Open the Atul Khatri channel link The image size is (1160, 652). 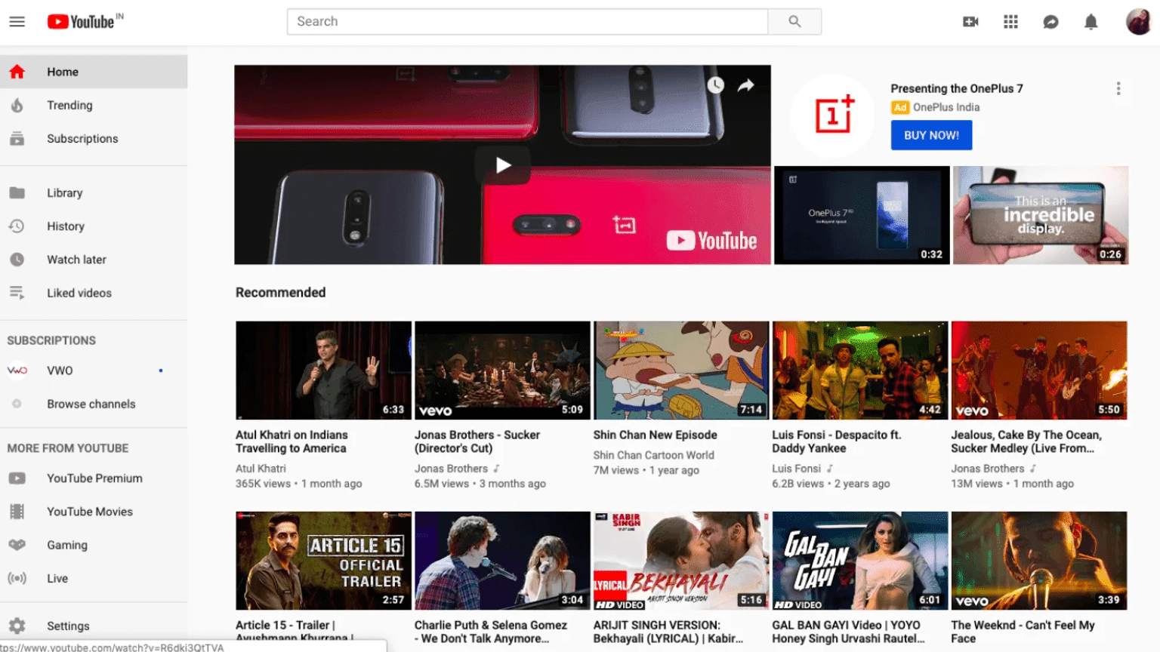click(261, 469)
